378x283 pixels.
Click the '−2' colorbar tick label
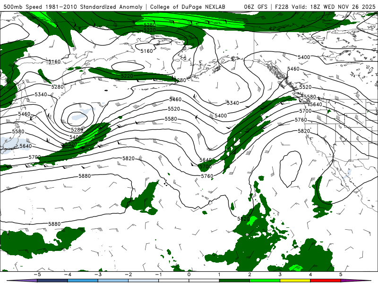tap(128, 275)
